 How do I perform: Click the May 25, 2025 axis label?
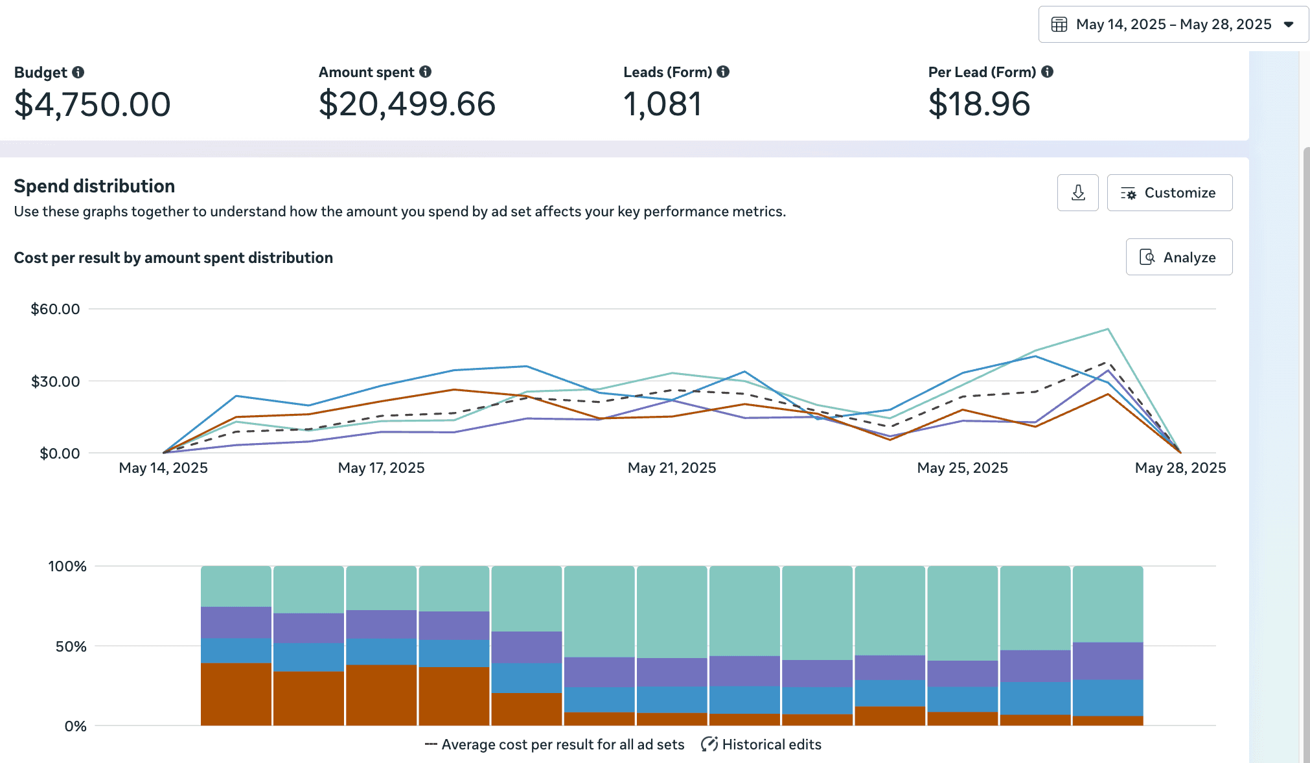point(962,468)
